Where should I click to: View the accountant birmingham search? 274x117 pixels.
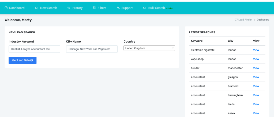coord(256,95)
